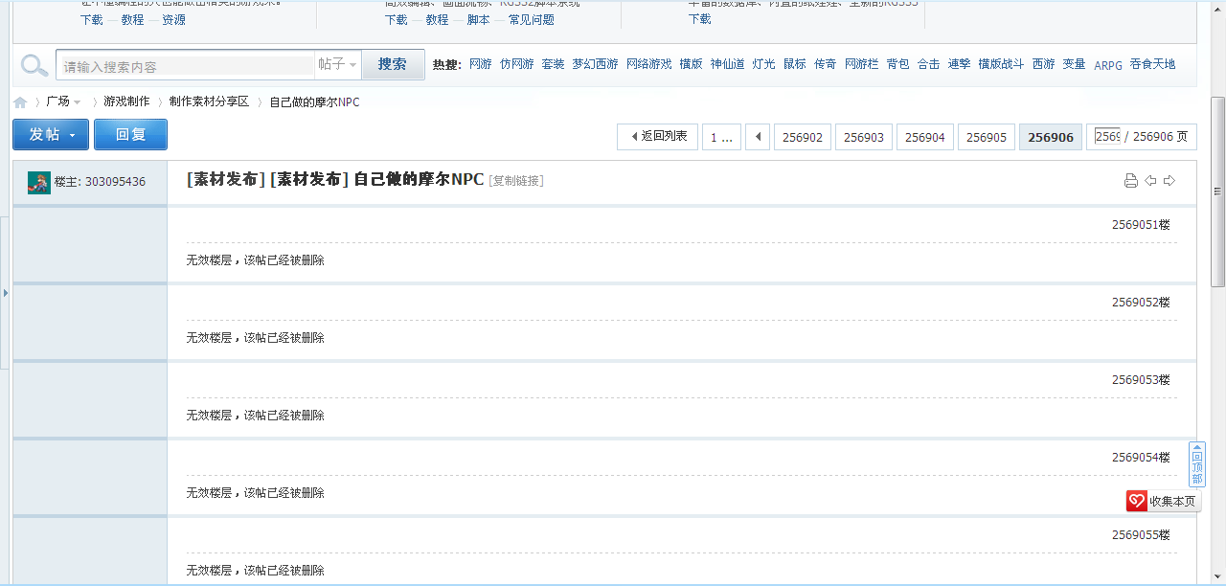This screenshot has height=586, width=1226.
Task: Click 返回列表 return to list button
Action: [x=658, y=137]
